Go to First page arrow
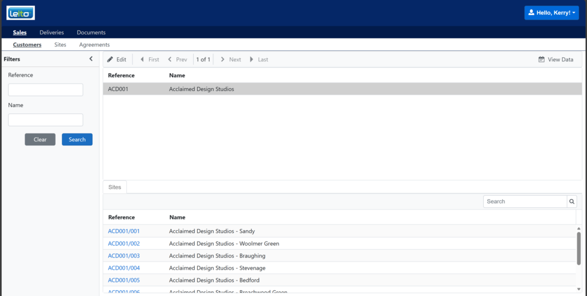 (142, 60)
